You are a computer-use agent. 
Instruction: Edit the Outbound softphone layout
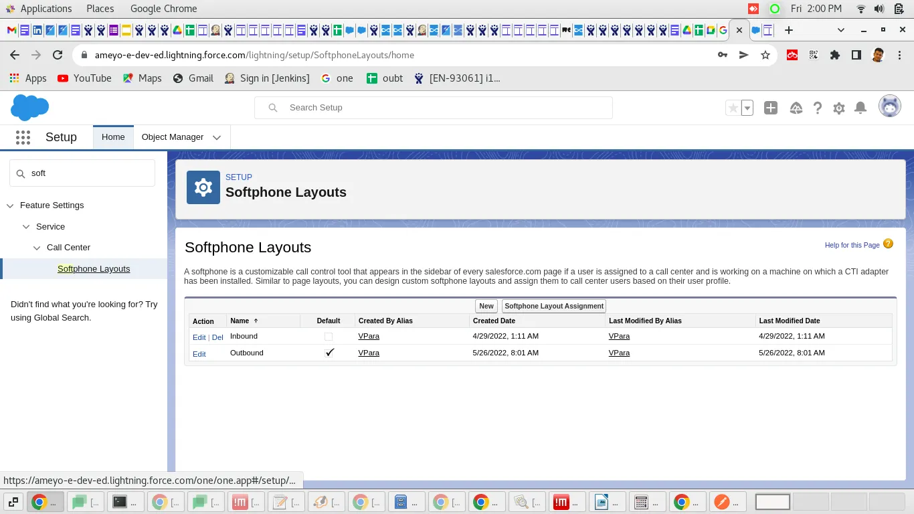[199, 354]
